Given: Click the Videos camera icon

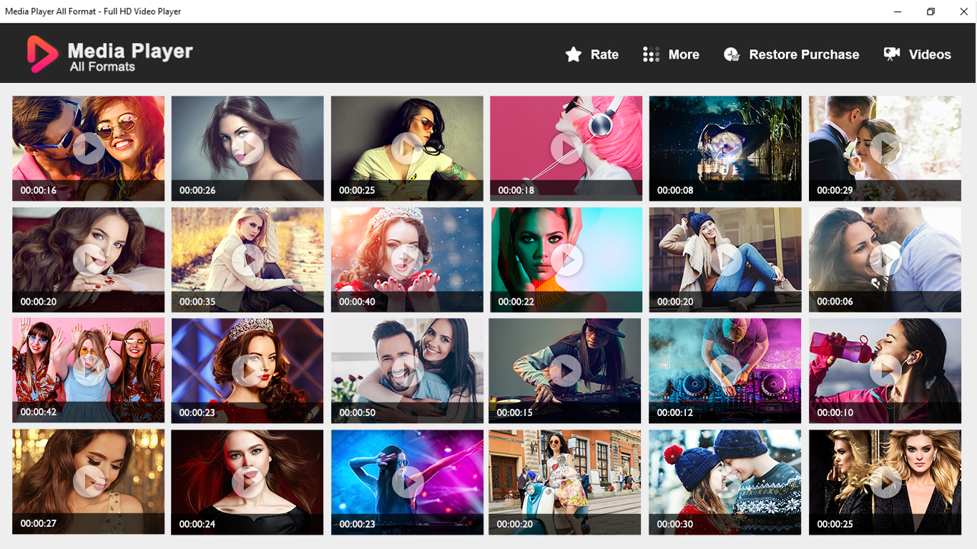Looking at the screenshot, I should tap(891, 54).
